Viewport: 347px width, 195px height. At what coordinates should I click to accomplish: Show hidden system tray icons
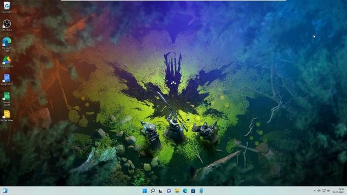[314, 191]
